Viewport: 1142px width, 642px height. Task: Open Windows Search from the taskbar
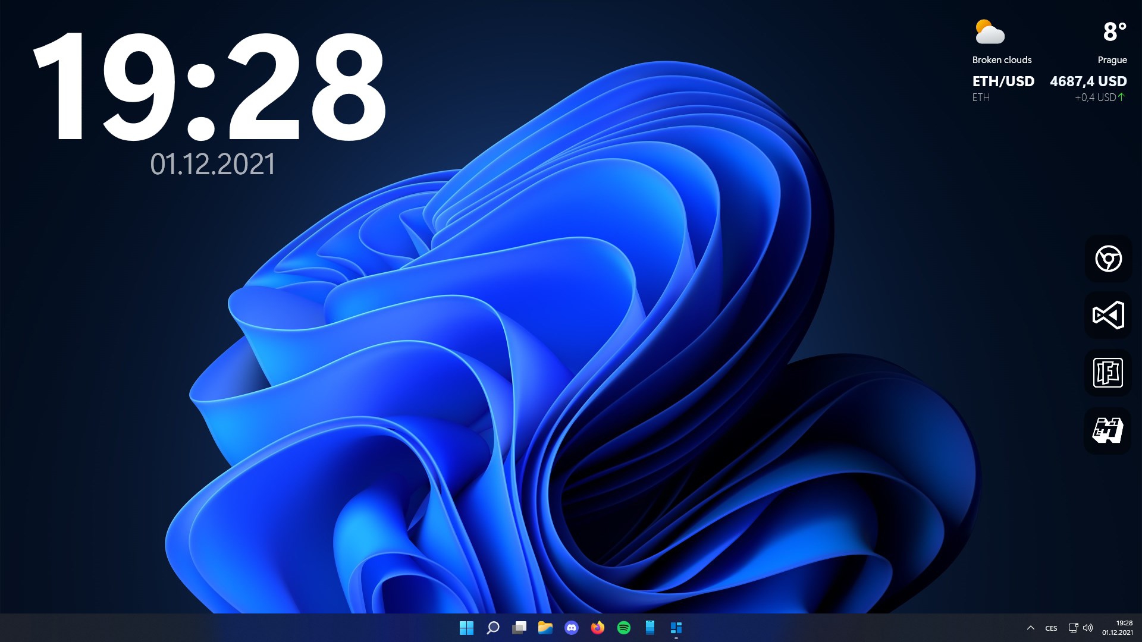pos(493,627)
